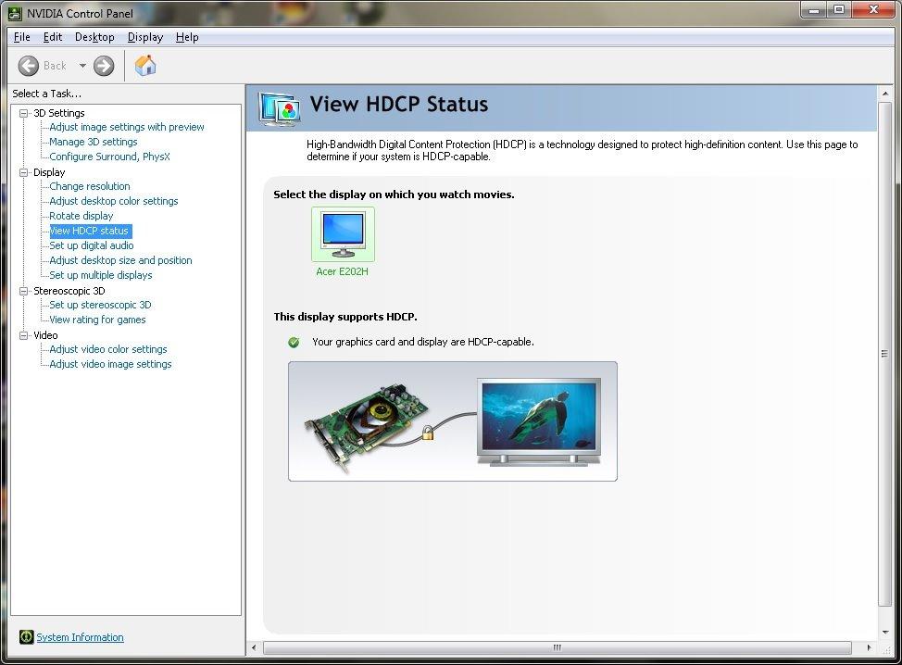Open the Desktop menu
The height and width of the screenshot is (665, 902).
click(x=94, y=37)
